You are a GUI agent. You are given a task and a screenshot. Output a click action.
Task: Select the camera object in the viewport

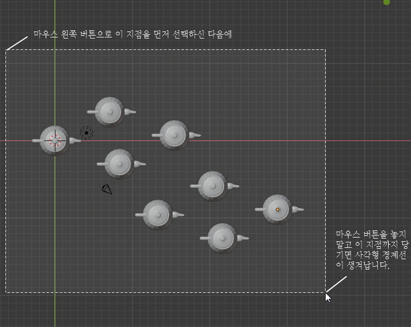point(107,189)
